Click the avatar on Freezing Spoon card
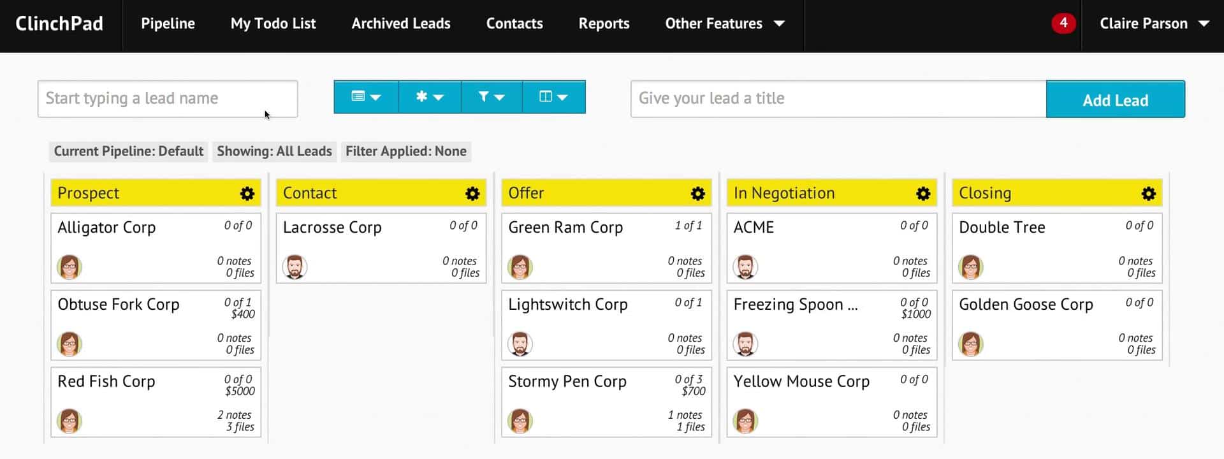The height and width of the screenshot is (459, 1224). click(745, 344)
